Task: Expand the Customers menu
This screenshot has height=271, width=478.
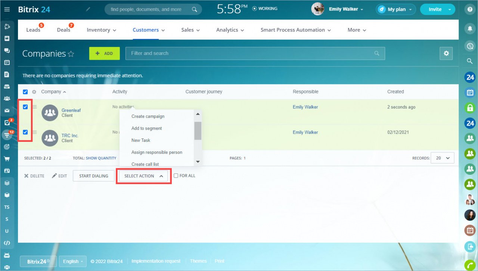Action: point(149,30)
